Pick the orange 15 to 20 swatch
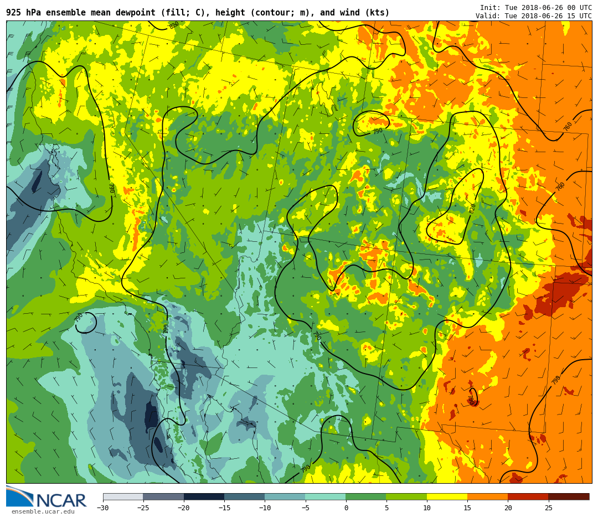Screen dimensions: 598x518 click(x=488, y=496)
